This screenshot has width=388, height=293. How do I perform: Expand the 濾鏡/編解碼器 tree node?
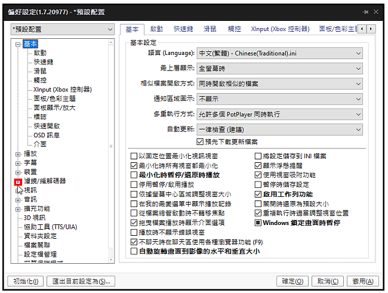click(x=18, y=182)
